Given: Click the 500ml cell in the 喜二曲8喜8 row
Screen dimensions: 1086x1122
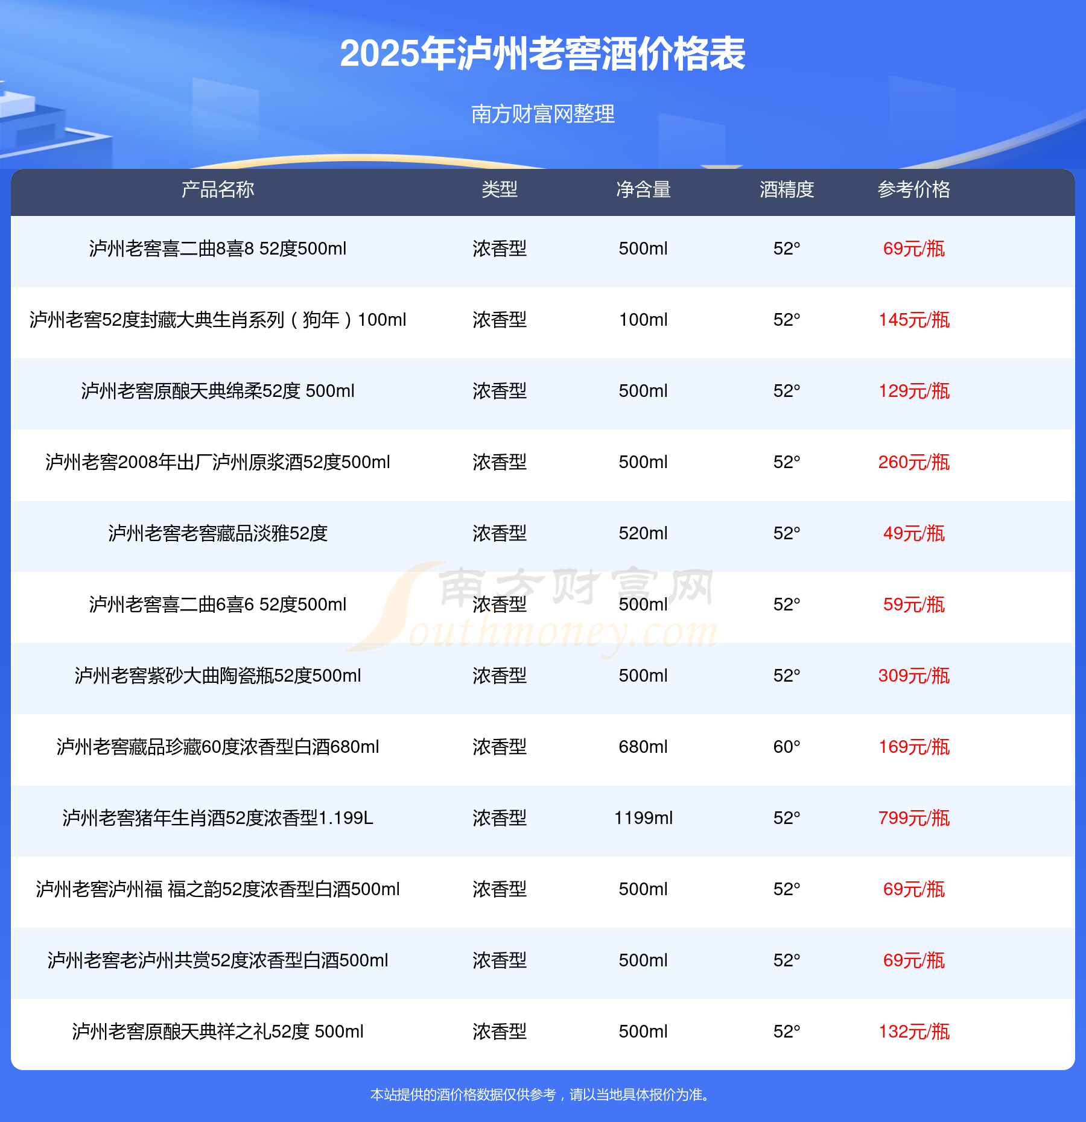Looking at the screenshot, I should tap(643, 249).
